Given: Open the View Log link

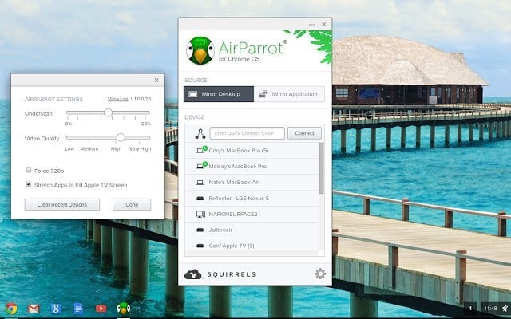Looking at the screenshot, I should pos(117,99).
